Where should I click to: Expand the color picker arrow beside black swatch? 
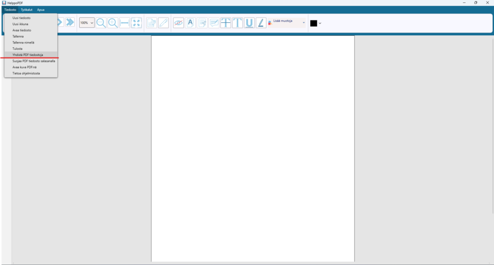(x=320, y=23)
